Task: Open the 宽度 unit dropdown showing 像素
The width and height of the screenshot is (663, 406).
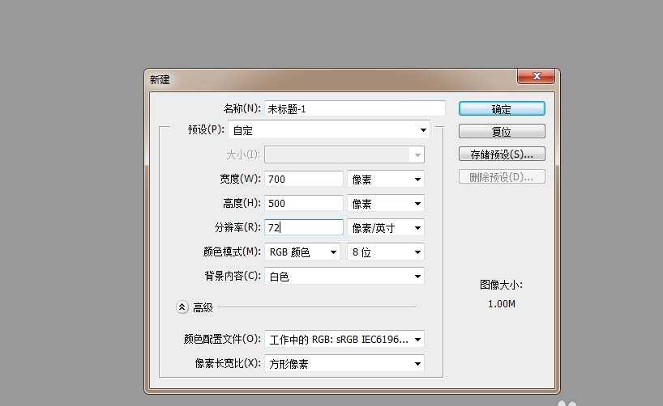Action: point(385,180)
